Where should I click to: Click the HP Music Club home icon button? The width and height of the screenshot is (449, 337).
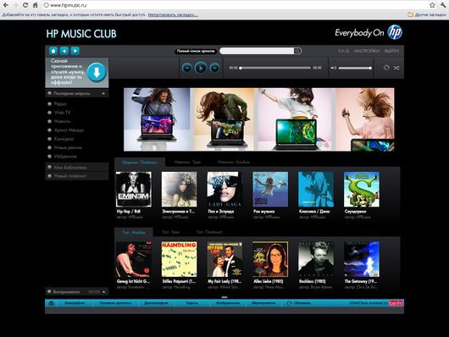53,51
